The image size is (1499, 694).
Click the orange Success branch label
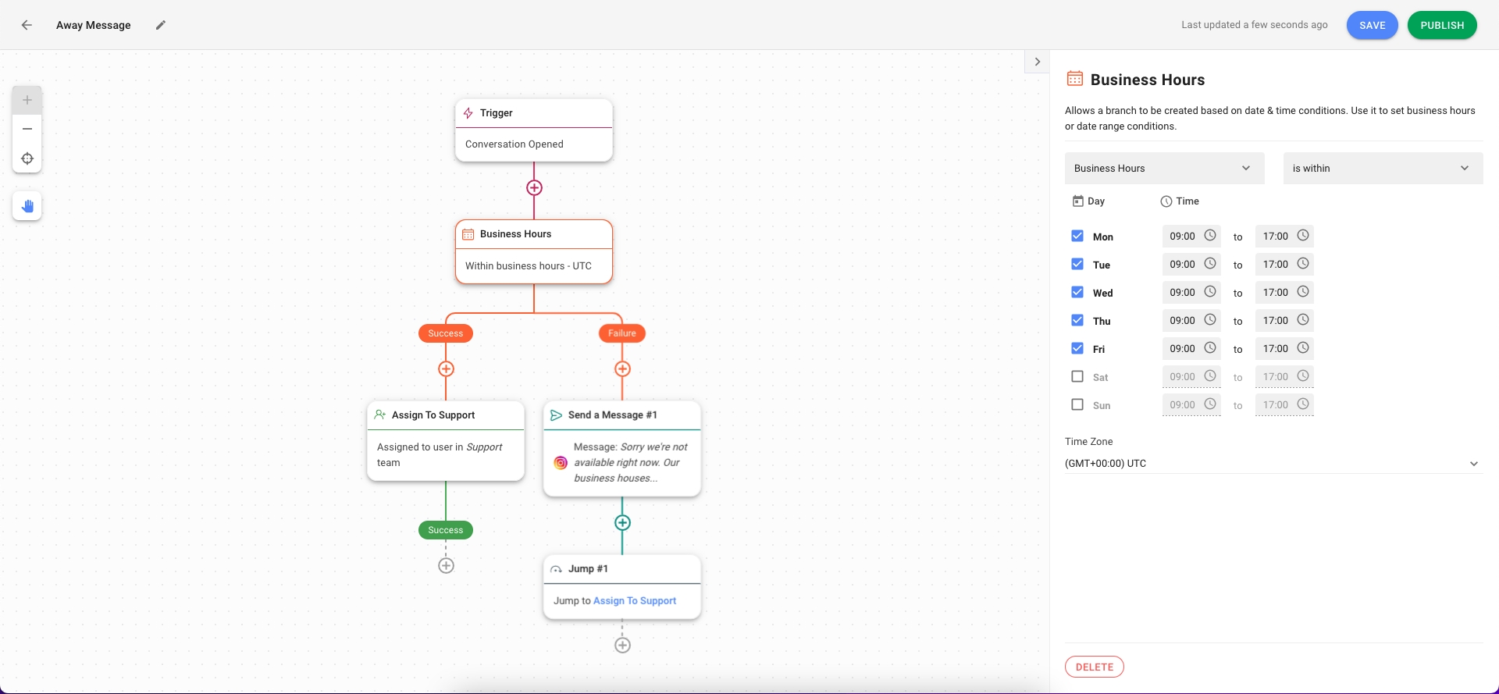click(446, 333)
